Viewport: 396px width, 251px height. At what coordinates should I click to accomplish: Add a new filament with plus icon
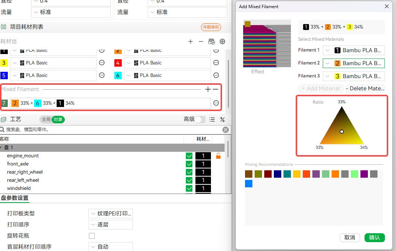coord(191,41)
